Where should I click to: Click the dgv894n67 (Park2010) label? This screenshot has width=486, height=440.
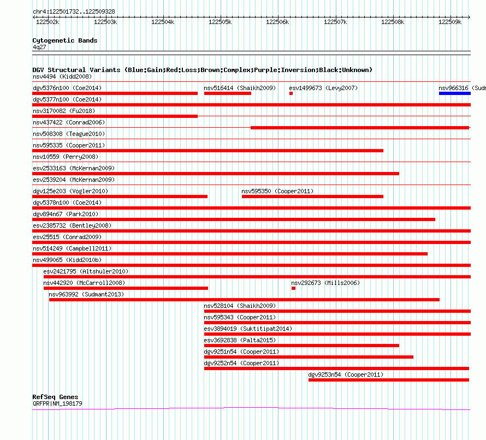[x=66, y=214]
